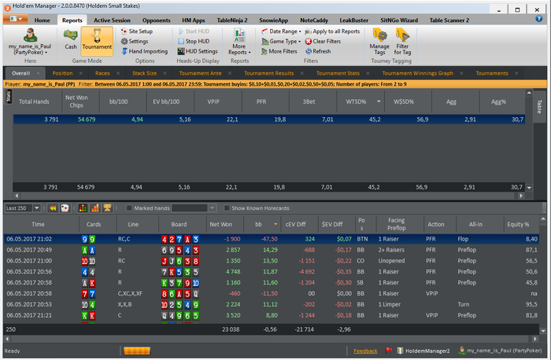
Task: Refresh the report
Action: [x=318, y=51]
